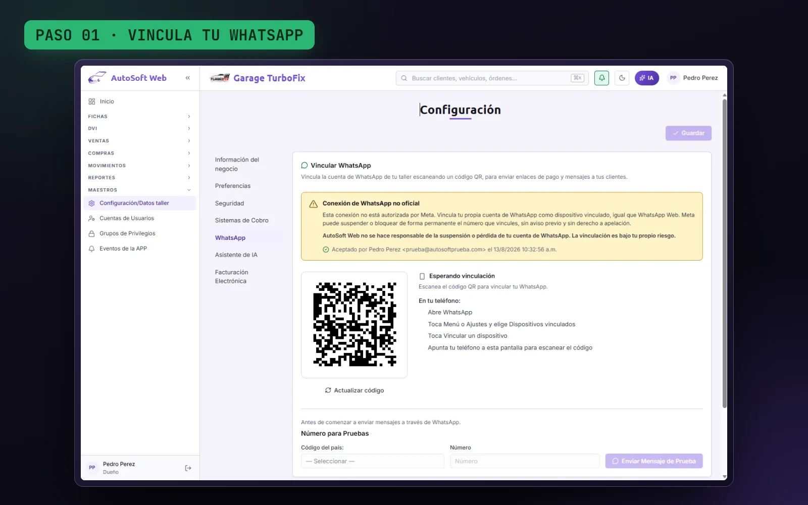Click the logout icon beside Pedro Perez
The width and height of the screenshot is (808, 505).
[x=188, y=468]
